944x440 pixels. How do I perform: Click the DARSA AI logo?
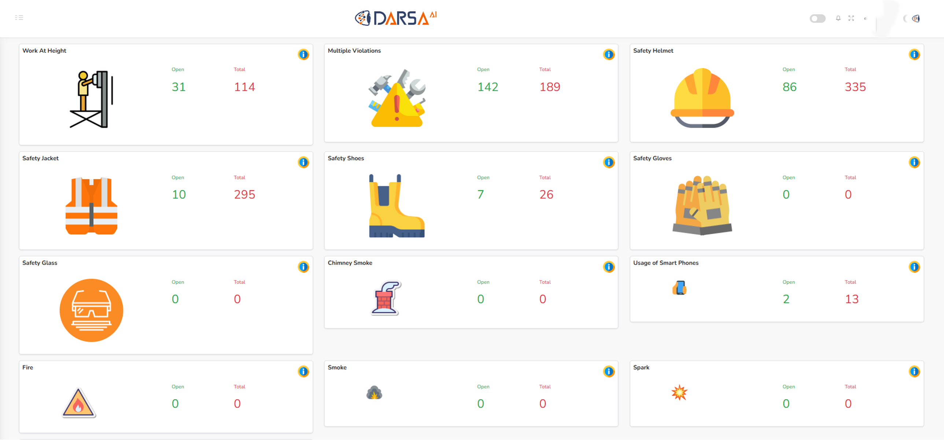pyautogui.click(x=396, y=18)
